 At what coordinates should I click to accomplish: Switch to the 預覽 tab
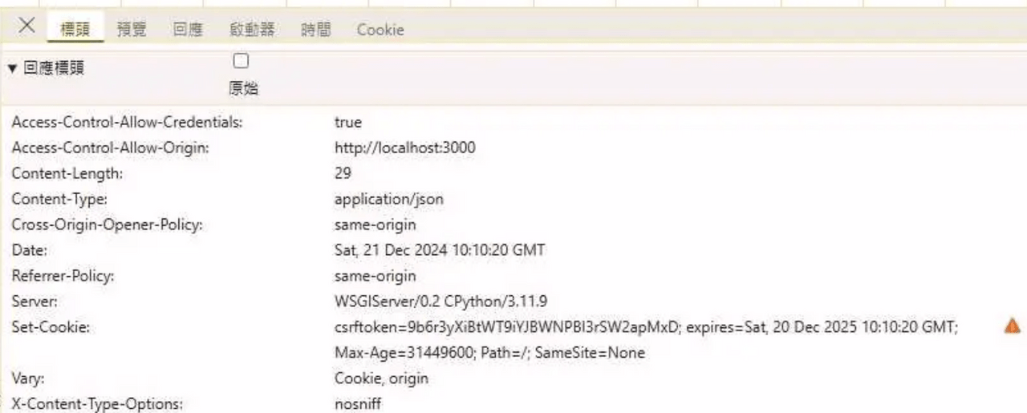pos(132,30)
